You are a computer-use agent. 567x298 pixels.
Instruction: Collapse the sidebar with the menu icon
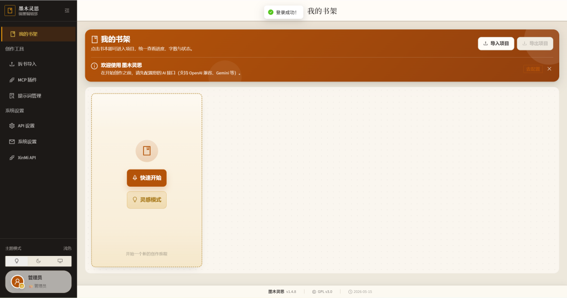(67, 11)
